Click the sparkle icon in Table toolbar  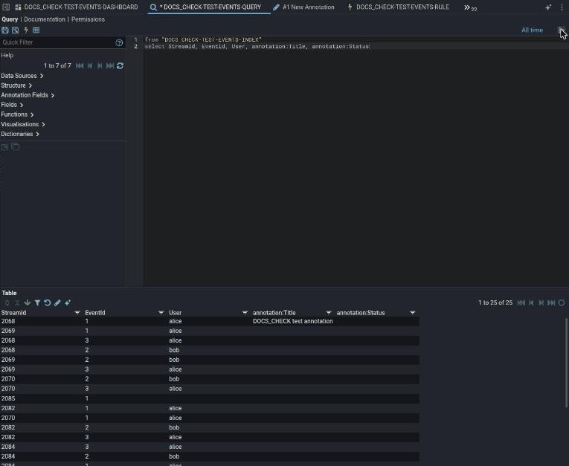point(68,302)
